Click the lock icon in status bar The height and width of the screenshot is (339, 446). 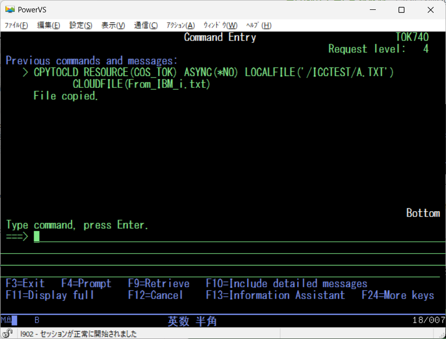(x=8, y=333)
